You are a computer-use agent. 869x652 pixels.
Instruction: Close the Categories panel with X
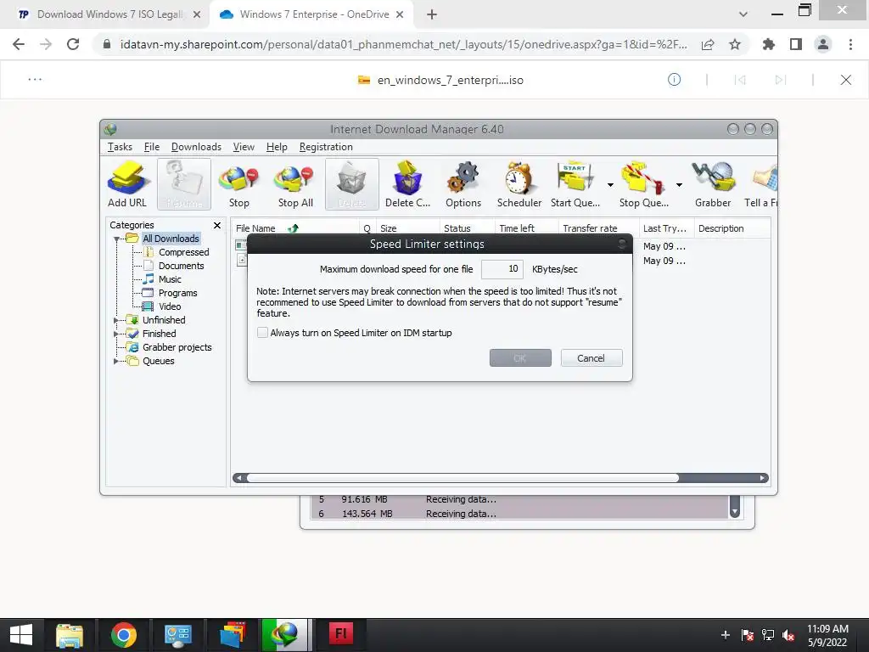[x=217, y=225]
